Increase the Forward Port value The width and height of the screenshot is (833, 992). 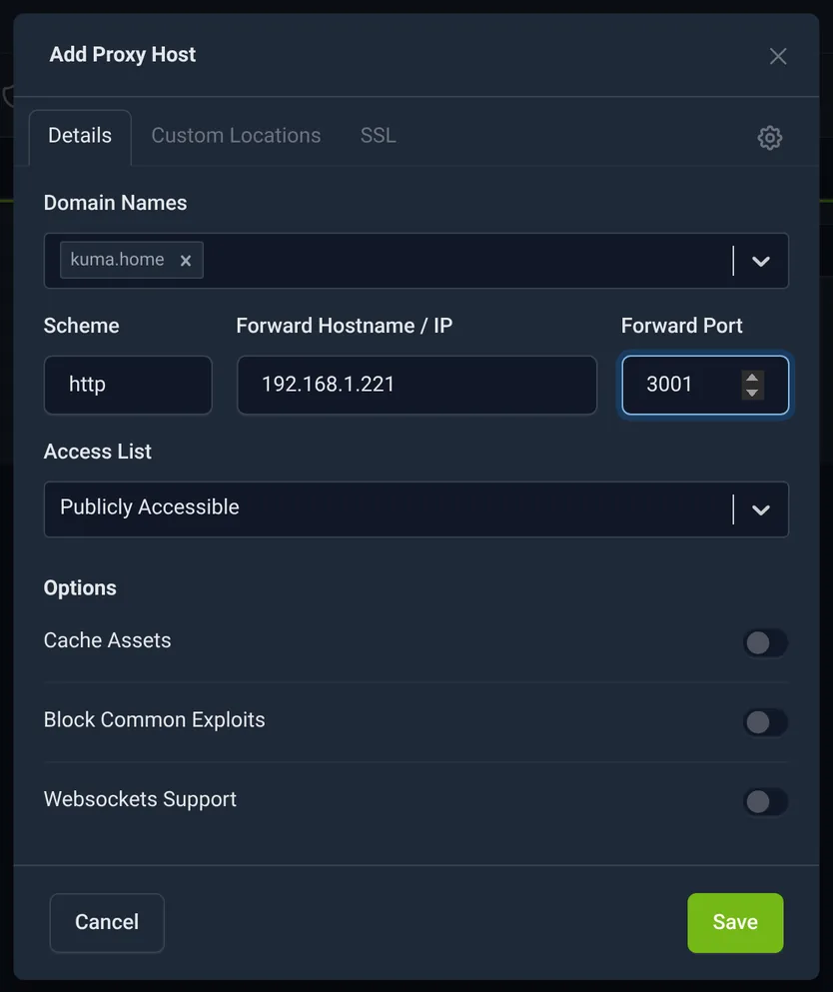point(752,378)
